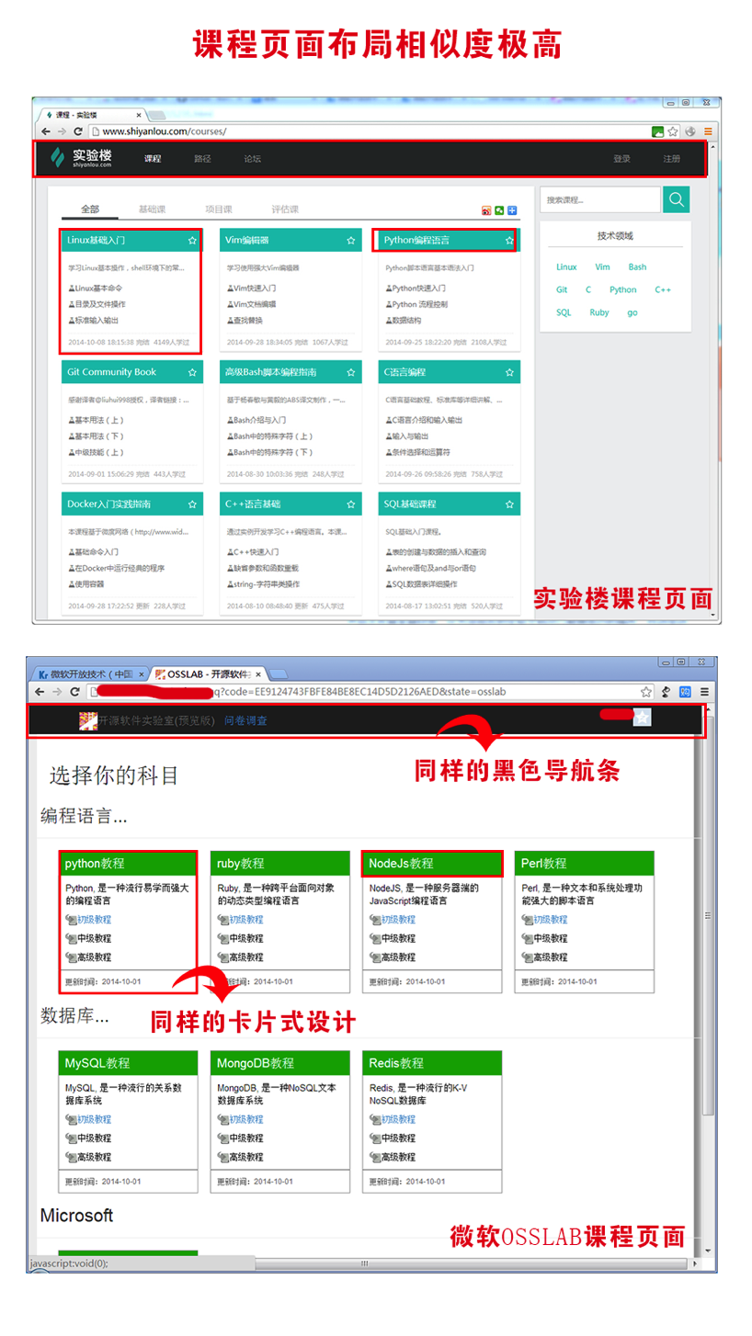Open the ruby教程 card header
Image resolution: width=752 pixels, height=1336 pixels.
[279, 864]
